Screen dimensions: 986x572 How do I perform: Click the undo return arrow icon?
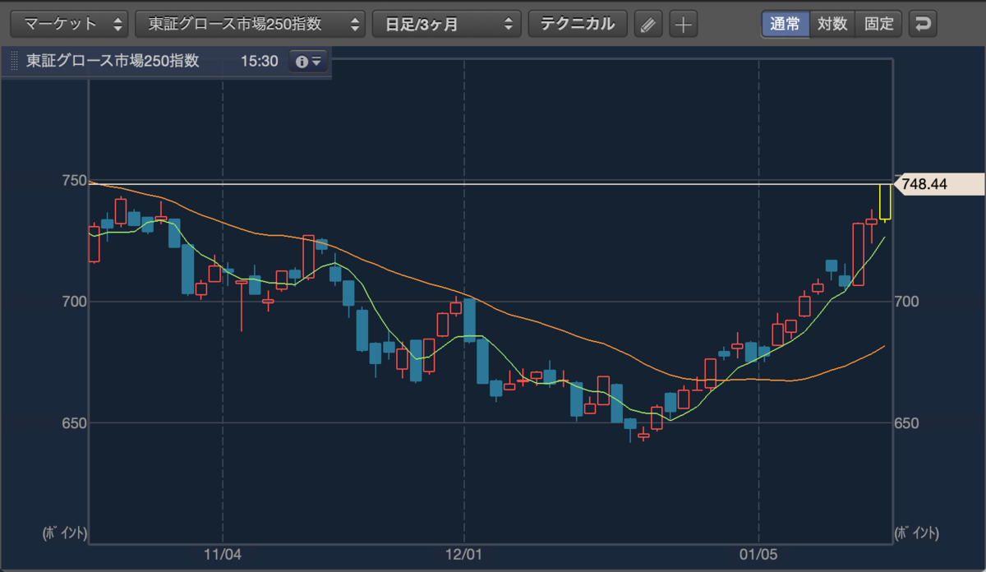(924, 24)
